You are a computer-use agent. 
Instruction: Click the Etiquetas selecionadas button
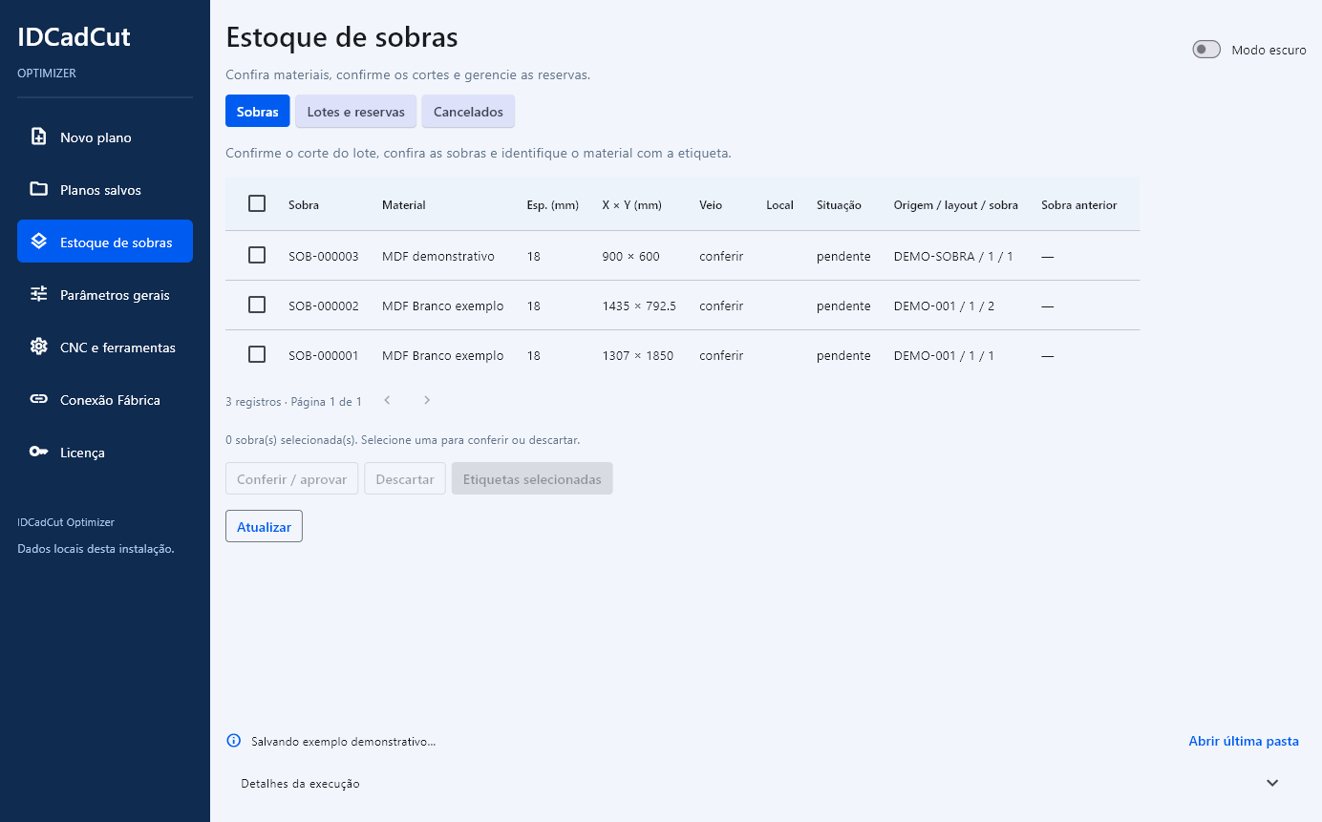[x=532, y=478]
